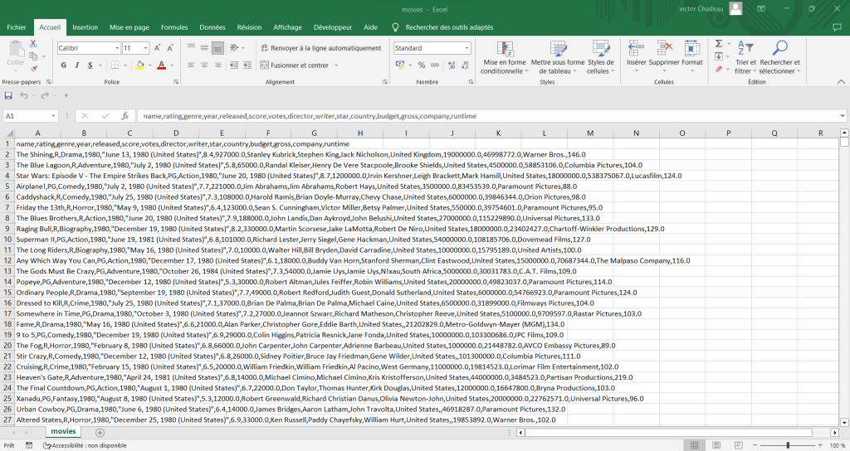Open the fill color dropdown arrow
The width and height of the screenshot is (850, 451).
149,65
